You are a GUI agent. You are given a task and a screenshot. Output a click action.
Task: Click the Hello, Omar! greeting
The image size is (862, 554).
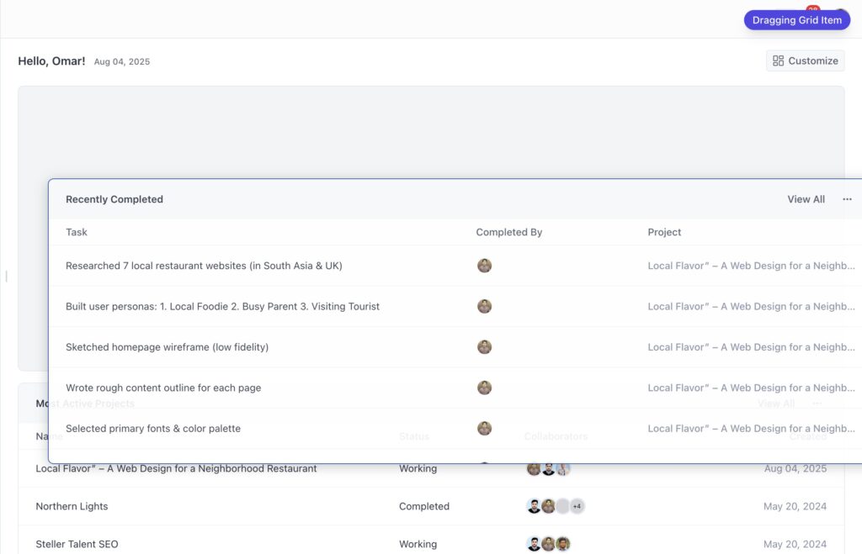[51, 61]
